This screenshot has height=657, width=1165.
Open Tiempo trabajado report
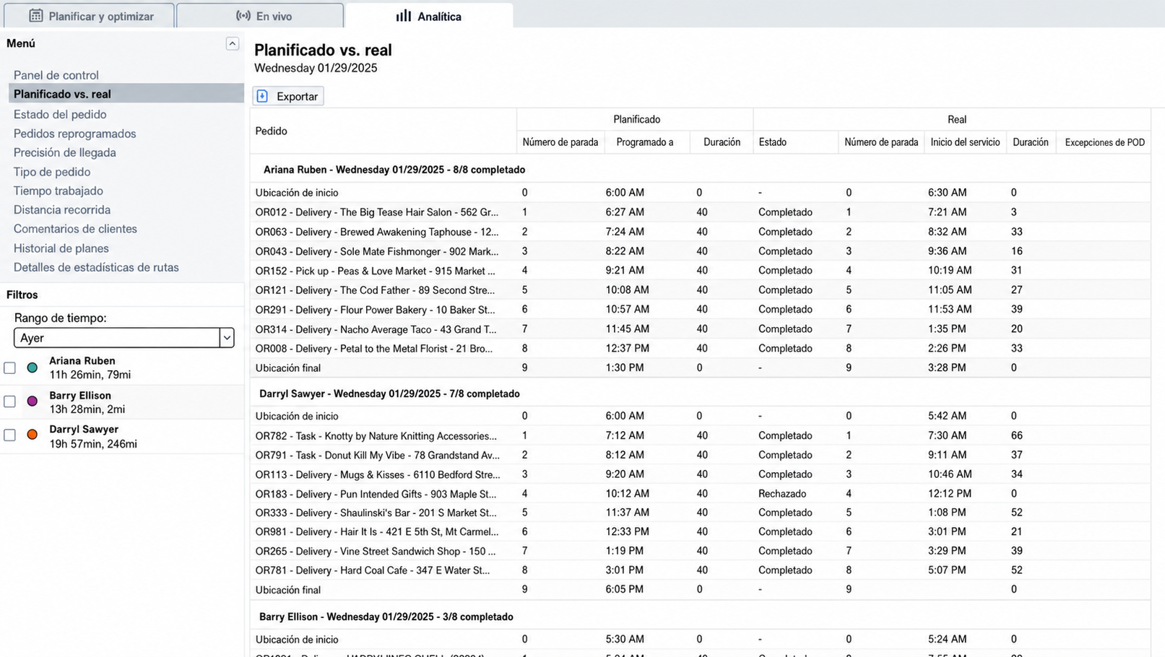click(59, 191)
